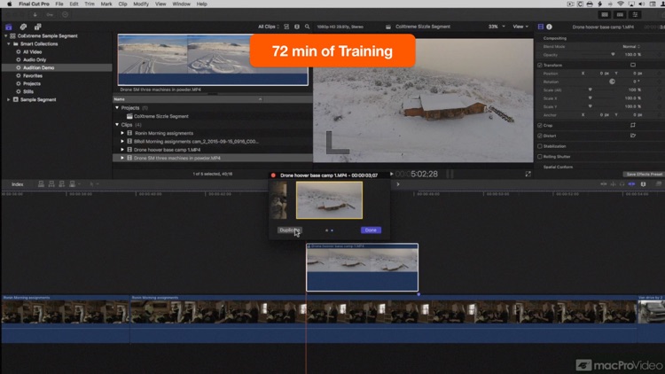Click the timeline Index button
The height and width of the screenshot is (374, 665).
pos(18,184)
